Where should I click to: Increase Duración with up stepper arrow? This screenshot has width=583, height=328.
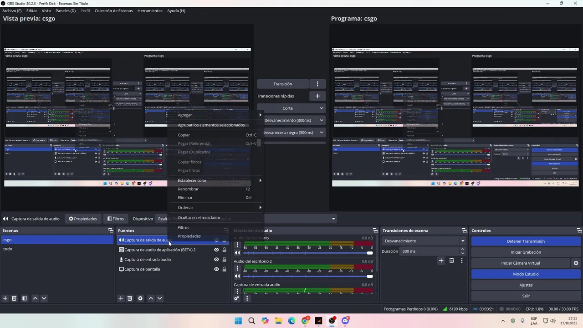[463, 249]
